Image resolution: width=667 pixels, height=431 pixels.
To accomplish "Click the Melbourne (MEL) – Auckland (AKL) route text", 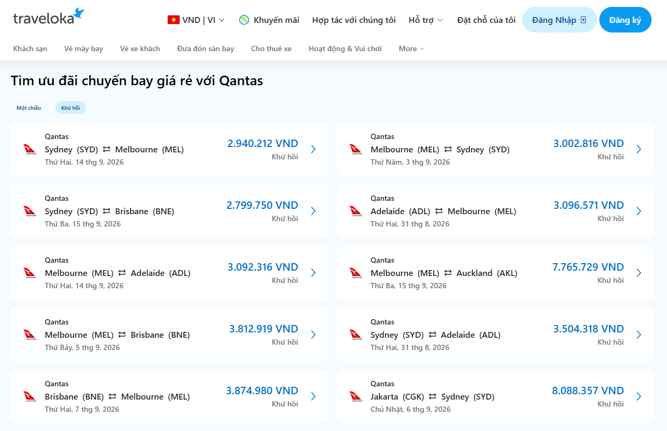I will click(444, 273).
